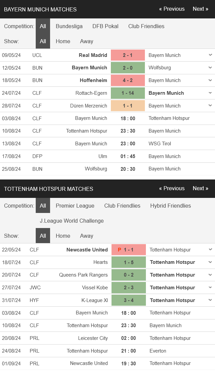Expand the Rottach-Egern 1-14 match chevron

[x=210, y=93]
